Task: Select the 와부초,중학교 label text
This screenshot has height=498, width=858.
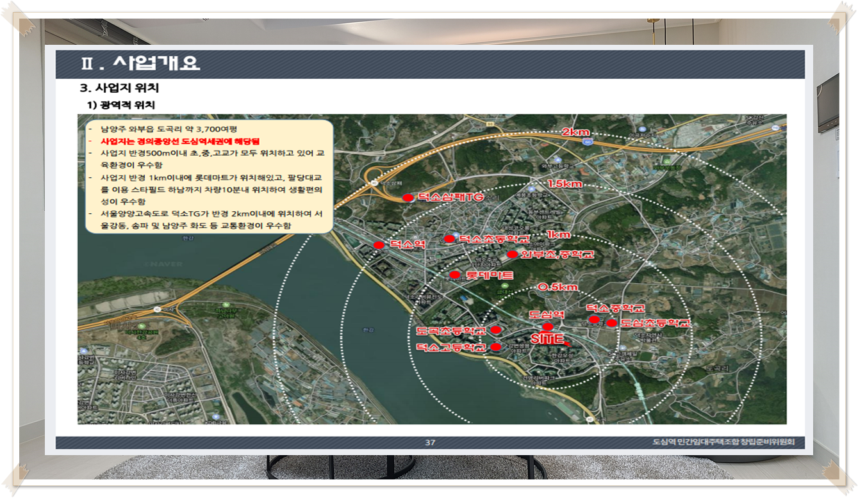Action: coord(557,255)
